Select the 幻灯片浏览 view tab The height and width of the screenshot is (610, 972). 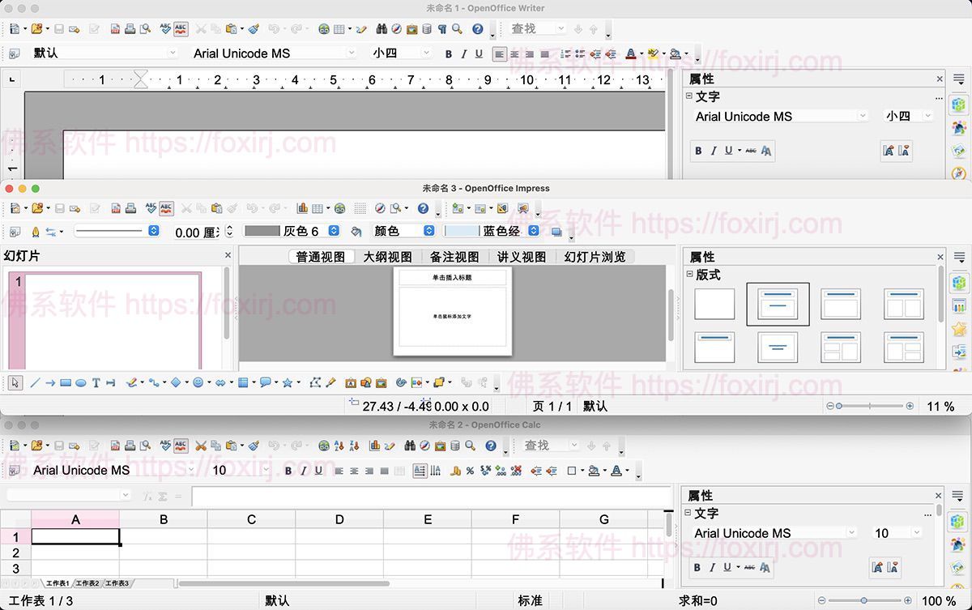pyautogui.click(x=595, y=257)
